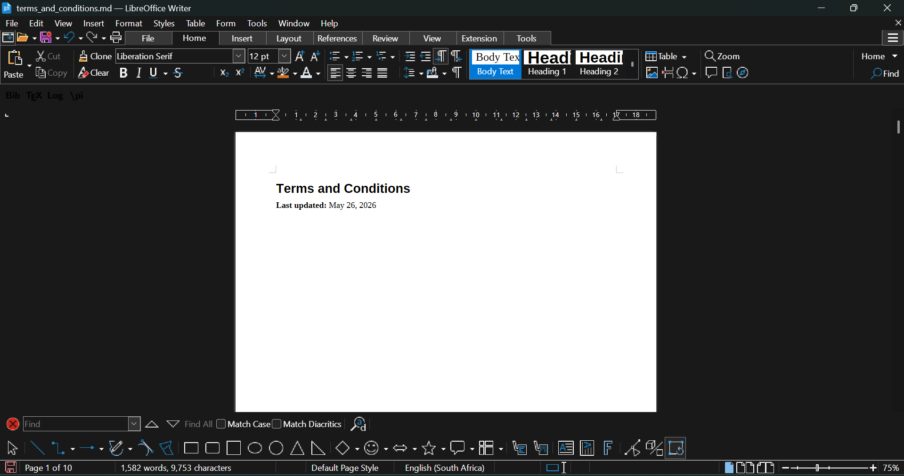Activate Clone formatting tool

coord(95,56)
